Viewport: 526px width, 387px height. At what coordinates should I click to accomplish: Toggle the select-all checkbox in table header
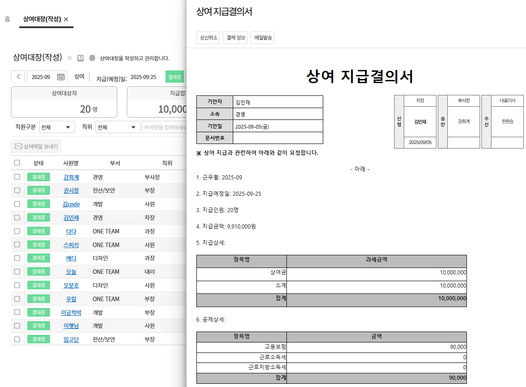[x=17, y=163]
